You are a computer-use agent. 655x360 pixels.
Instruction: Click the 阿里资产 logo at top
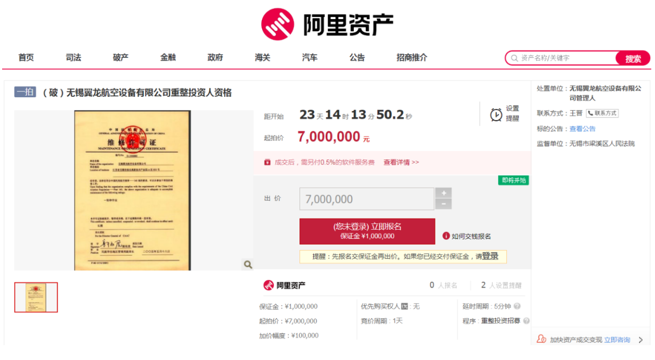click(327, 24)
